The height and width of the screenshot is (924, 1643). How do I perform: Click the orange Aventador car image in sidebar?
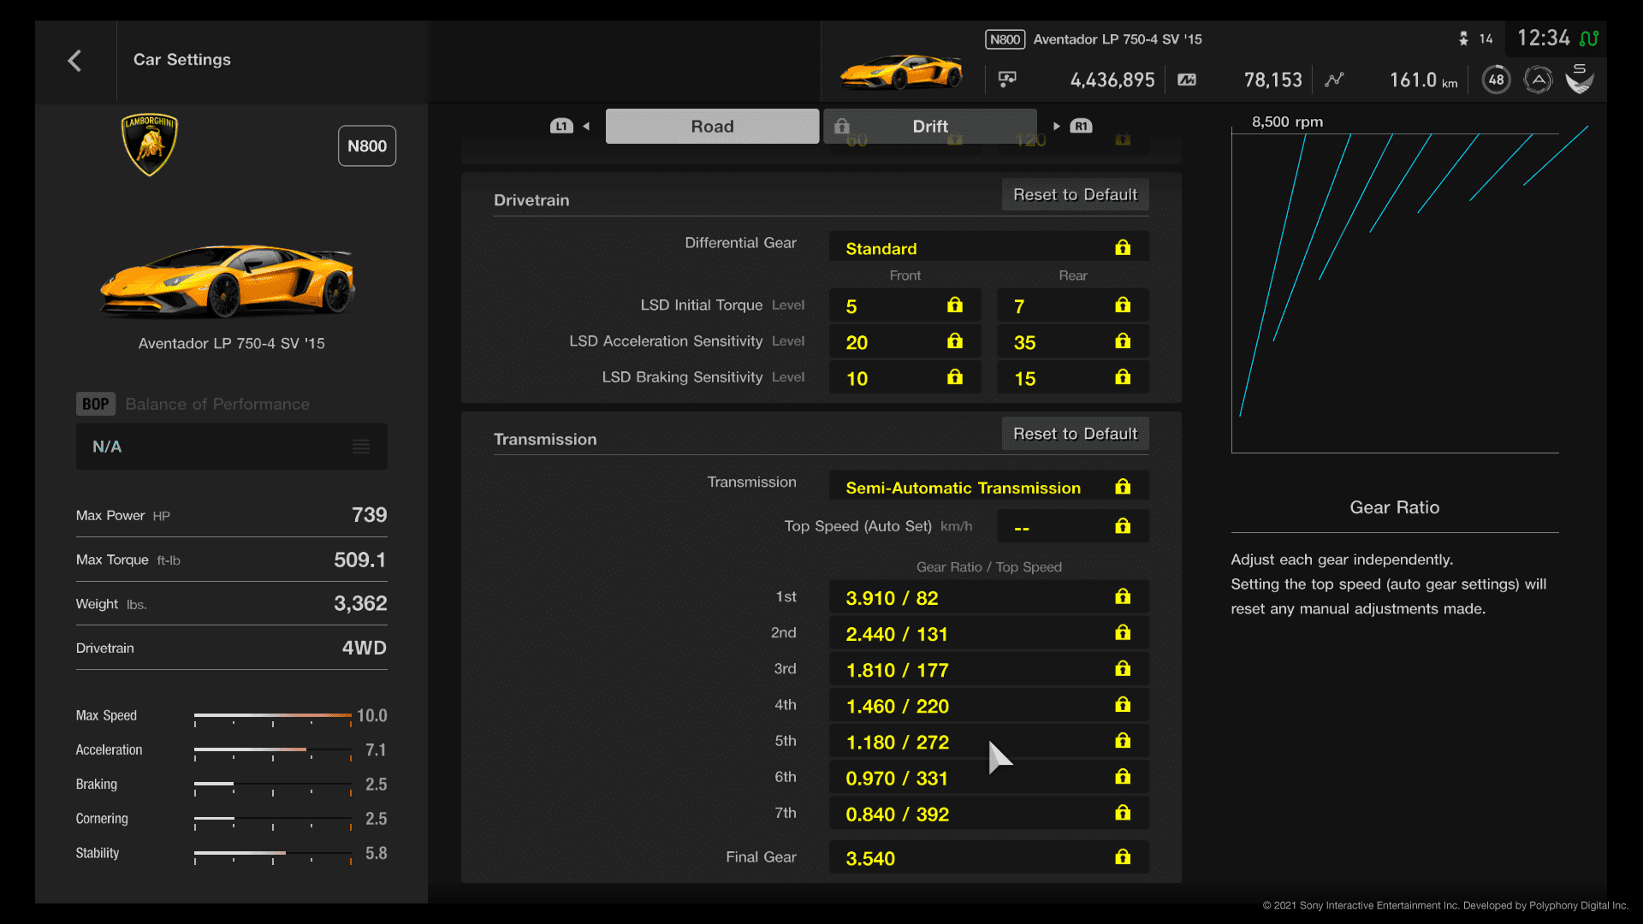tap(228, 281)
